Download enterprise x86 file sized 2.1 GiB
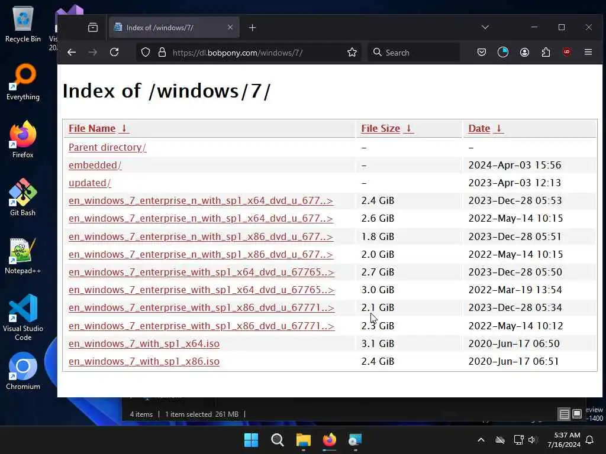This screenshot has width=606, height=454. pos(201,307)
